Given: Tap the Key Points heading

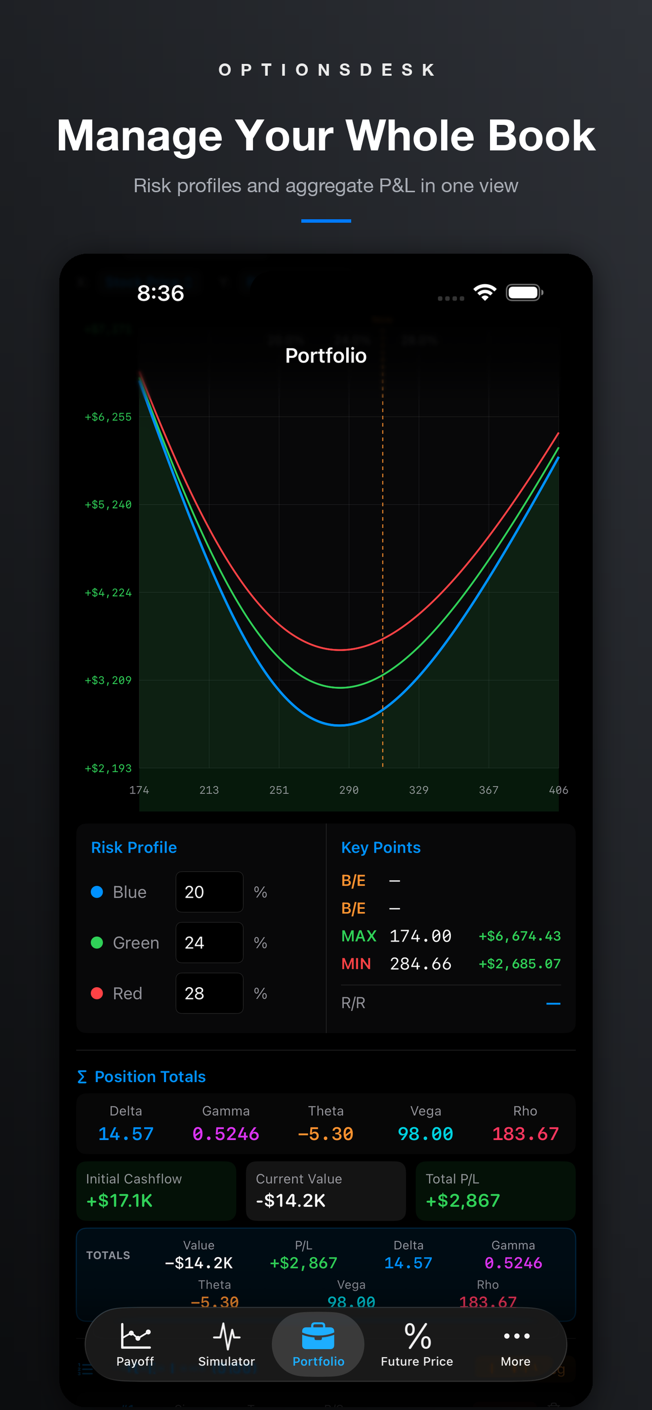Looking at the screenshot, I should (381, 847).
